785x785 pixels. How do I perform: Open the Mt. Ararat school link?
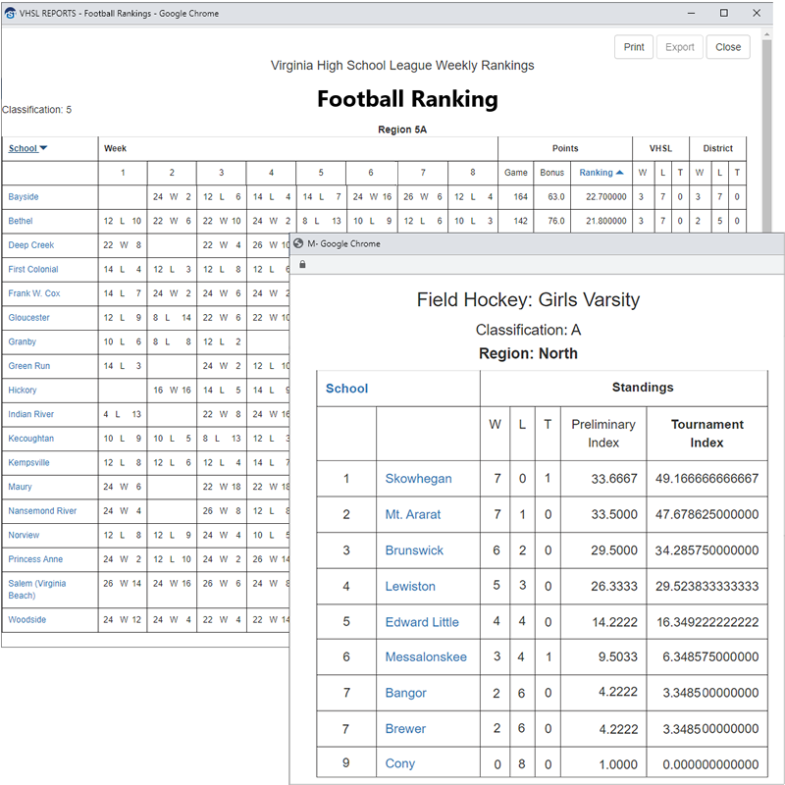pyautogui.click(x=412, y=514)
